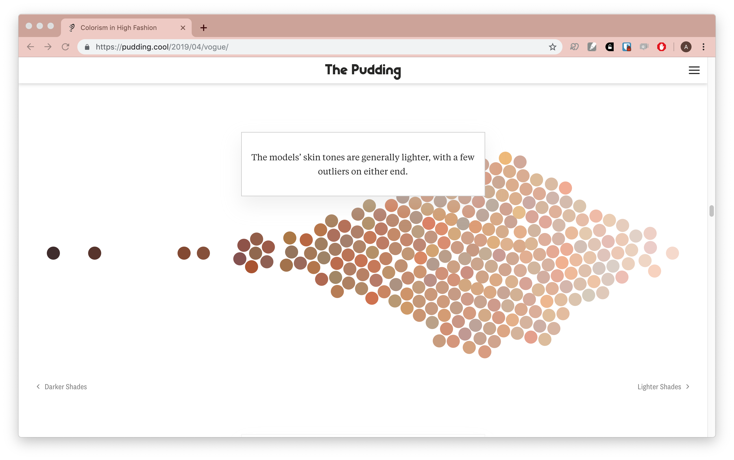This screenshot has height=460, width=734.
Task: Open the red stop-hand blocker extension
Action: tap(661, 47)
